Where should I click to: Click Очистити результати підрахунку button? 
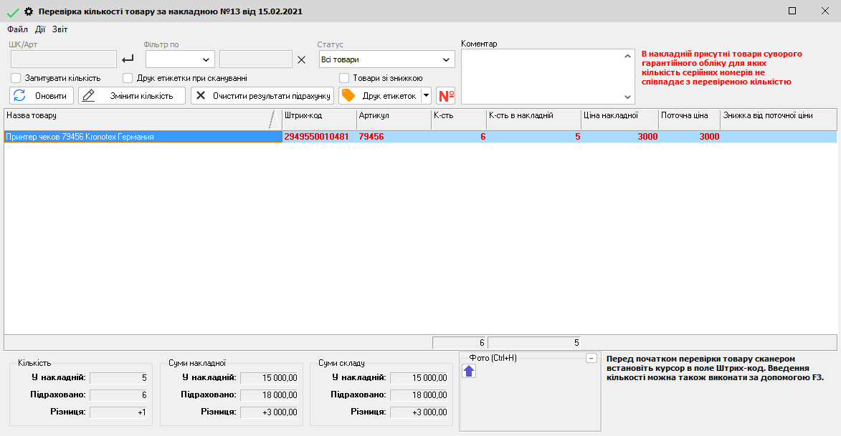tap(262, 96)
